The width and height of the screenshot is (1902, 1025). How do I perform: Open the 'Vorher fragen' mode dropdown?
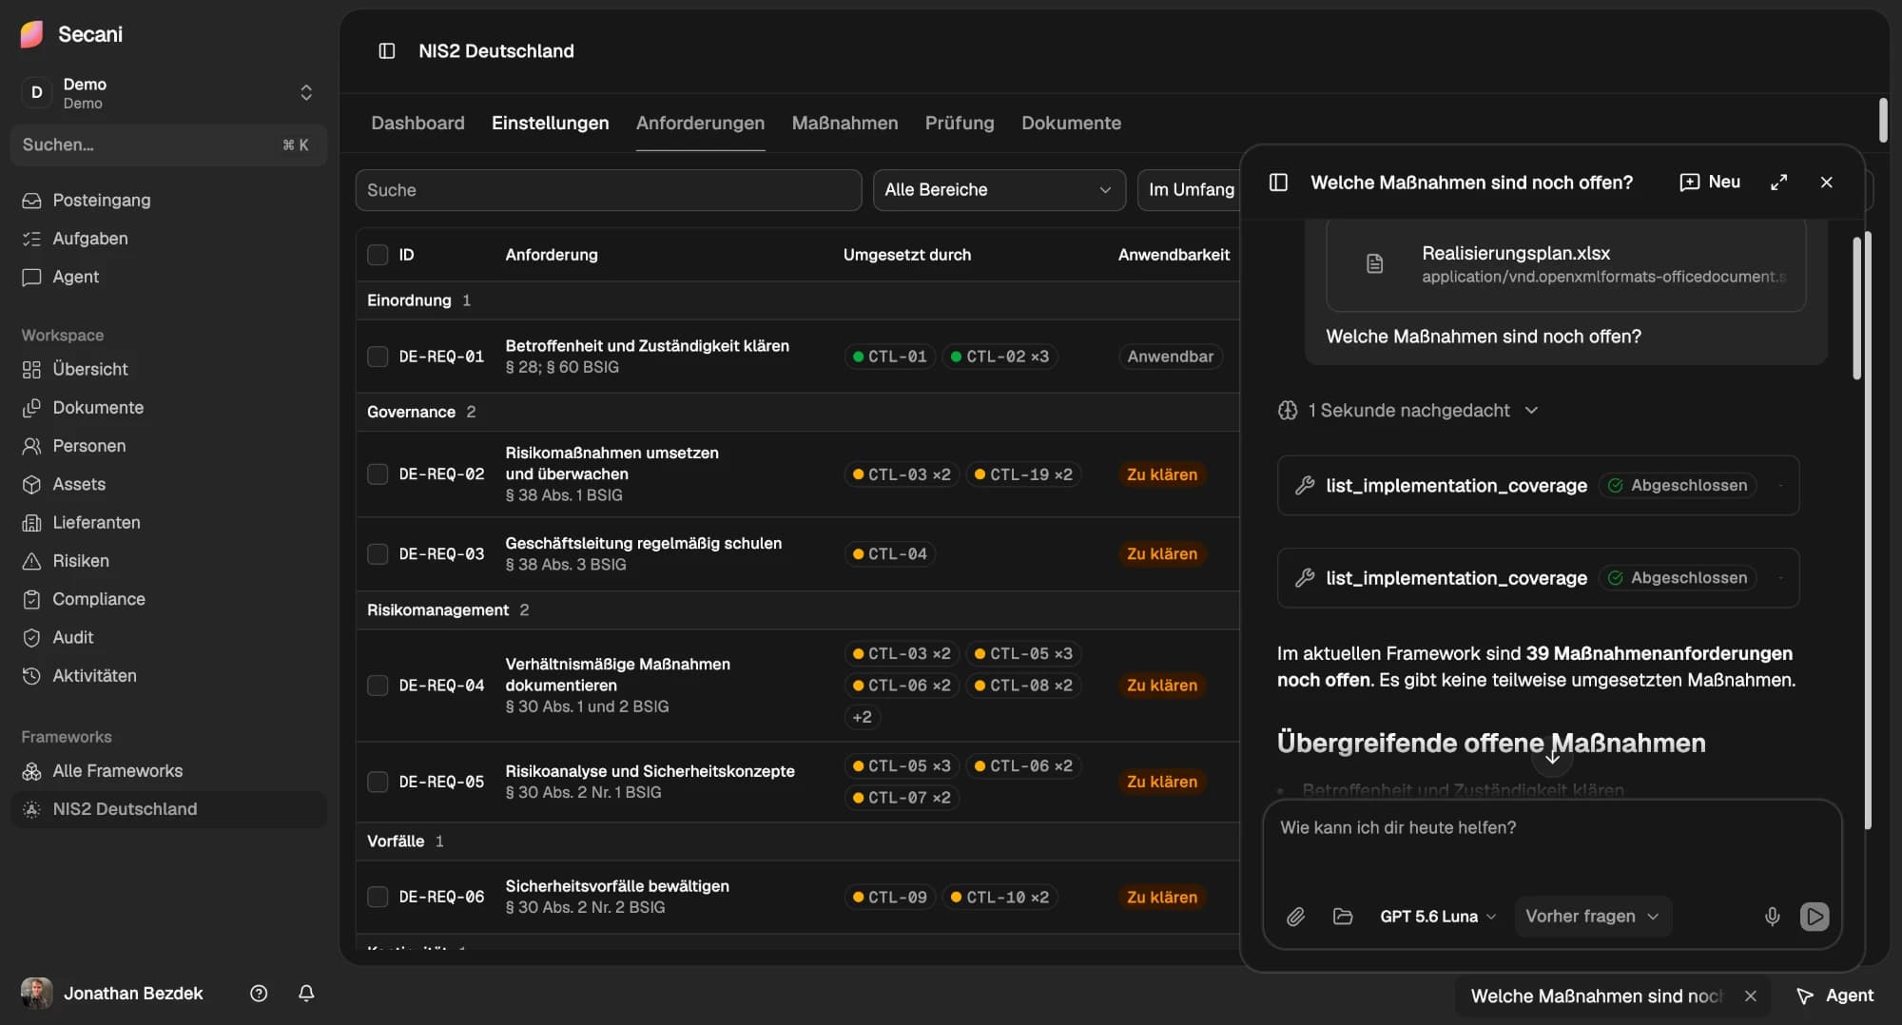point(1593,917)
